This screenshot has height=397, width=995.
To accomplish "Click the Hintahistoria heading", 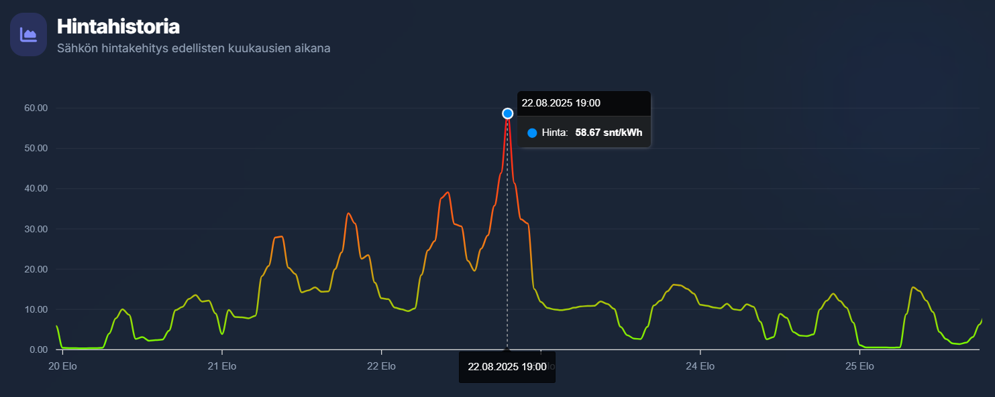I will pos(118,27).
